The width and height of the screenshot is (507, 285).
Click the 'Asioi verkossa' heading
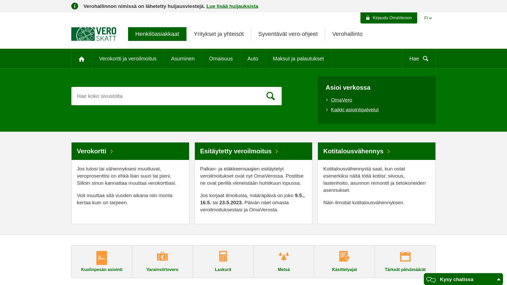pos(348,88)
